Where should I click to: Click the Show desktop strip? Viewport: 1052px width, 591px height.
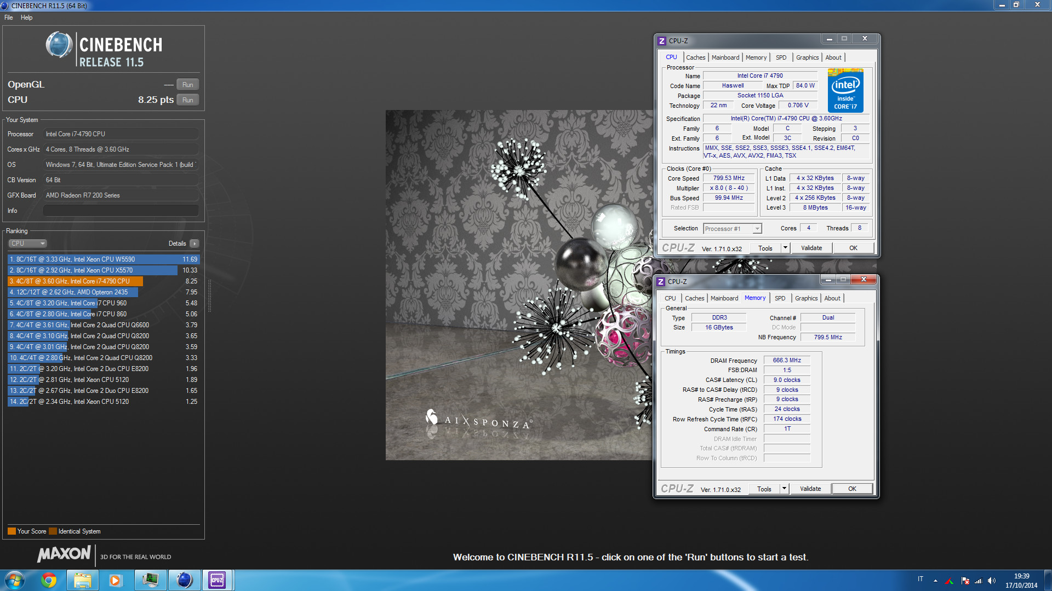[x=1048, y=580]
